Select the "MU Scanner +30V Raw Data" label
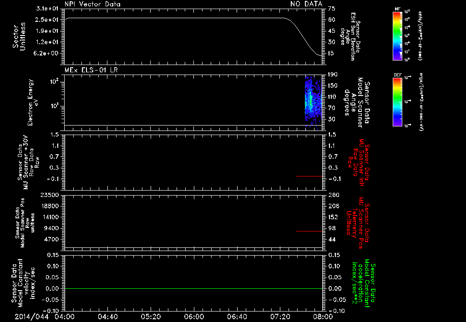 tap(29, 163)
